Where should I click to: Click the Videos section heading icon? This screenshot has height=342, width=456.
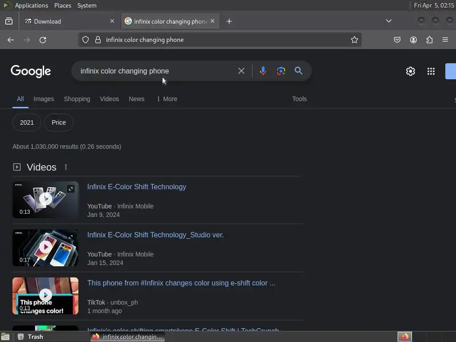point(17,167)
